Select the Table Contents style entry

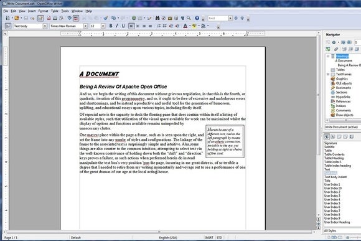334,154
